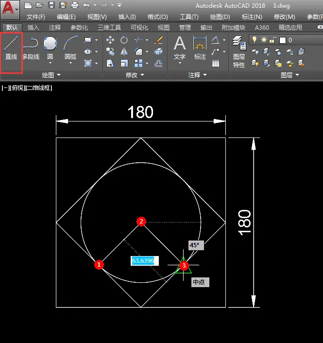The width and height of the screenshot is (323, 343).
Task: Click the Explode tool icon
Action: click(158, 51)
